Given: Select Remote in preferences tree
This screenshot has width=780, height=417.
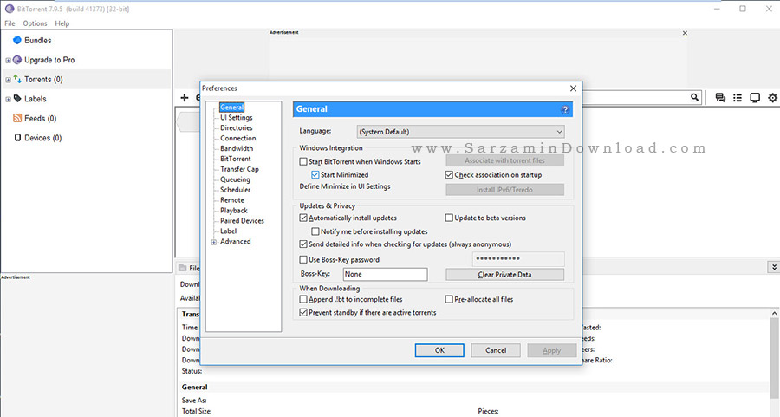Looking at the screenshot, I should (231, 200).
